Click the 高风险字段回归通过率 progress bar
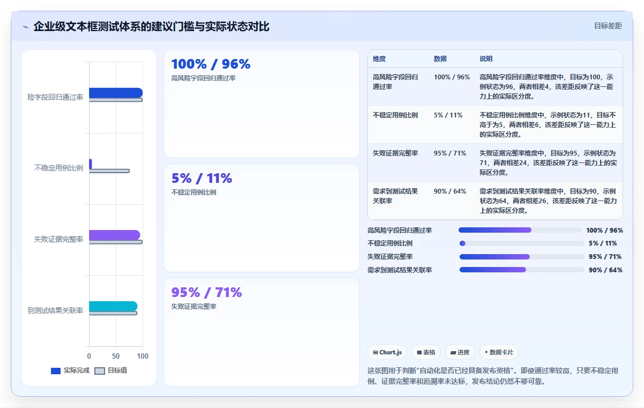Viewport: 644px width, 408px height. (520, 230)
